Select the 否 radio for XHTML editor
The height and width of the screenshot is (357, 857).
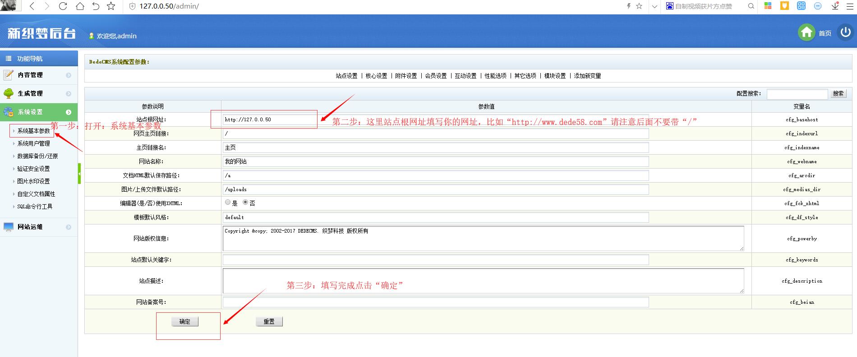(245, 203)
